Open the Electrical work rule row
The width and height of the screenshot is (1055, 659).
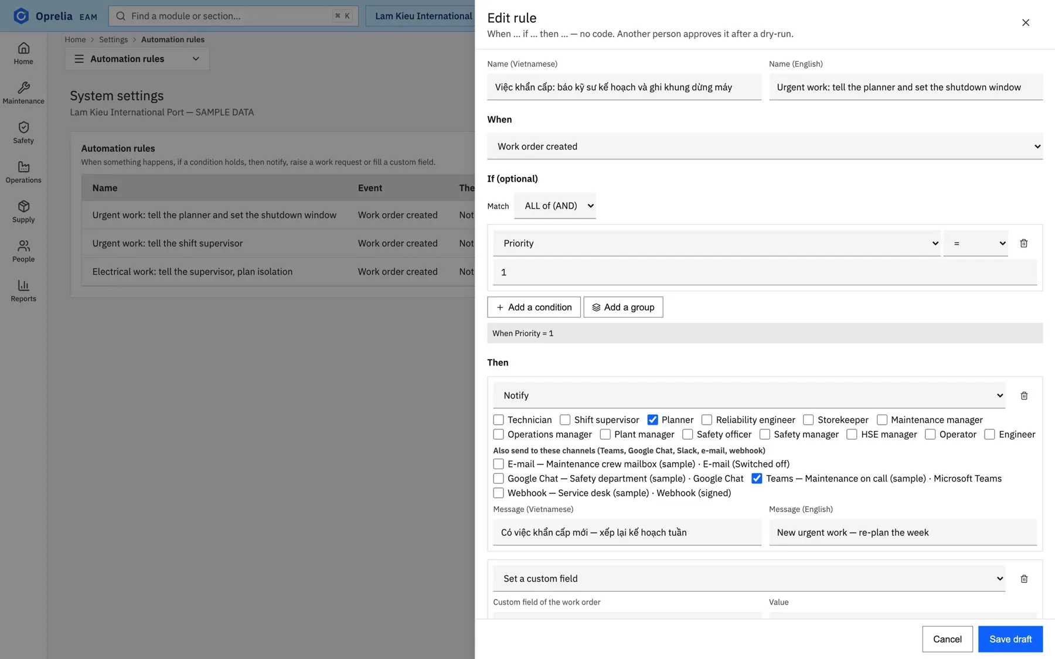click(x=278, y=272)
